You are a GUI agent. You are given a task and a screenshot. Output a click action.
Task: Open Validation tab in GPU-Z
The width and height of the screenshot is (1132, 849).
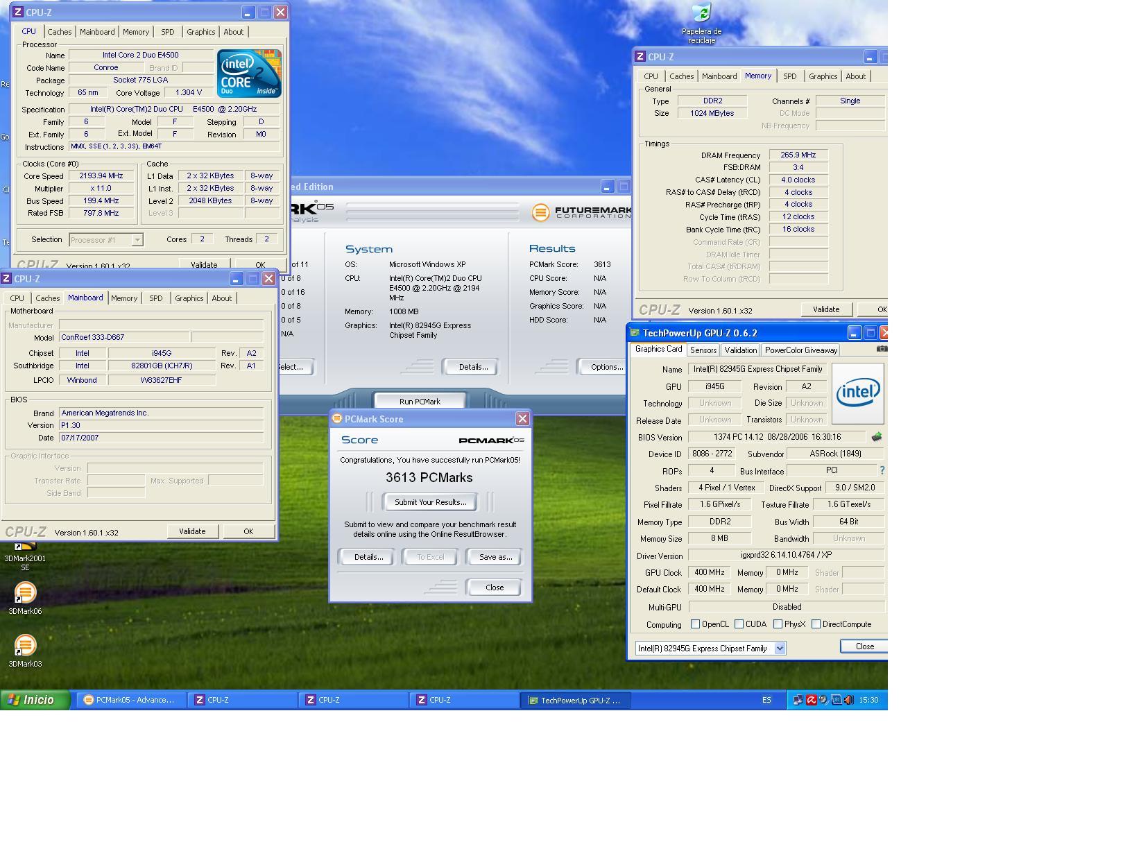point(740,350)
